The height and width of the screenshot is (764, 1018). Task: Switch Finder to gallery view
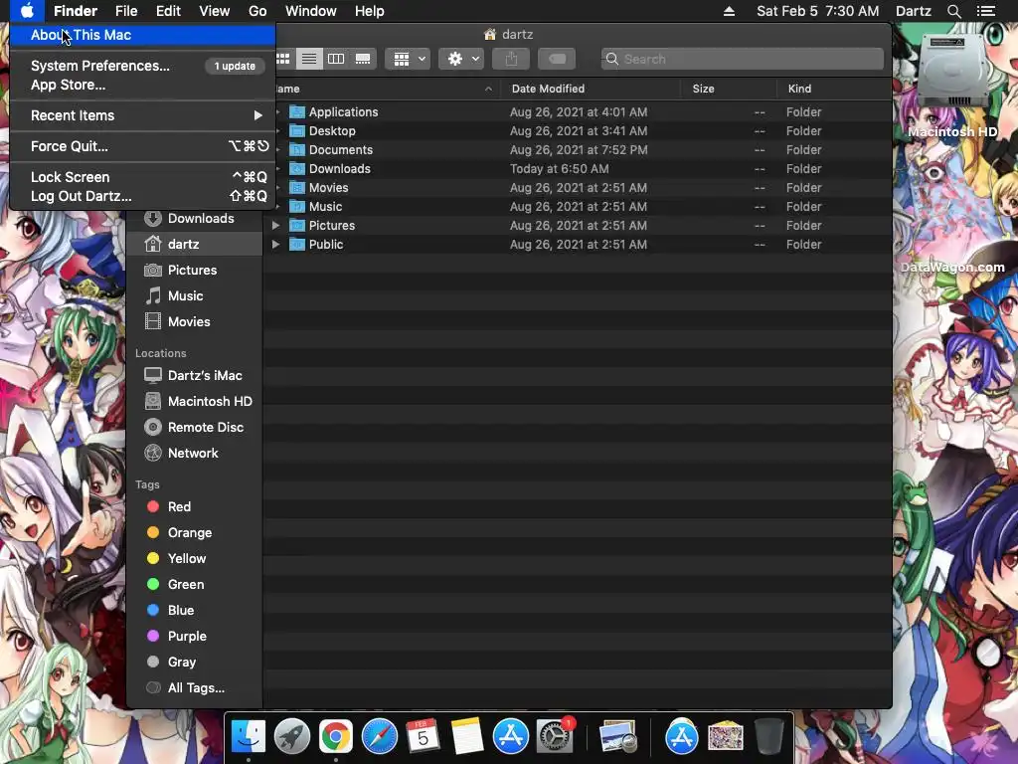pyautogui.click(x=363, y=59)
